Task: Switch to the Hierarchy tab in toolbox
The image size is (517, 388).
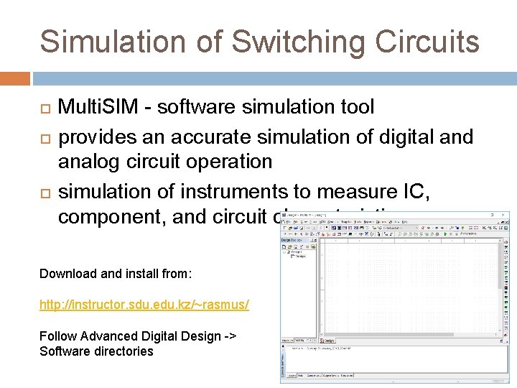Action: pos(287,341)
